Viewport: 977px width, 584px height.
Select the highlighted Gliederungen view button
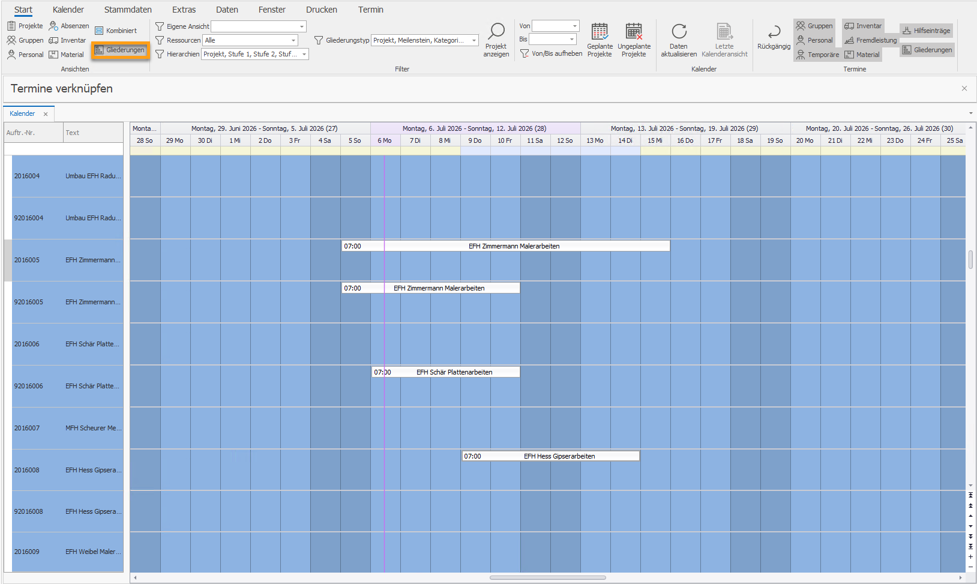point(120,50)
